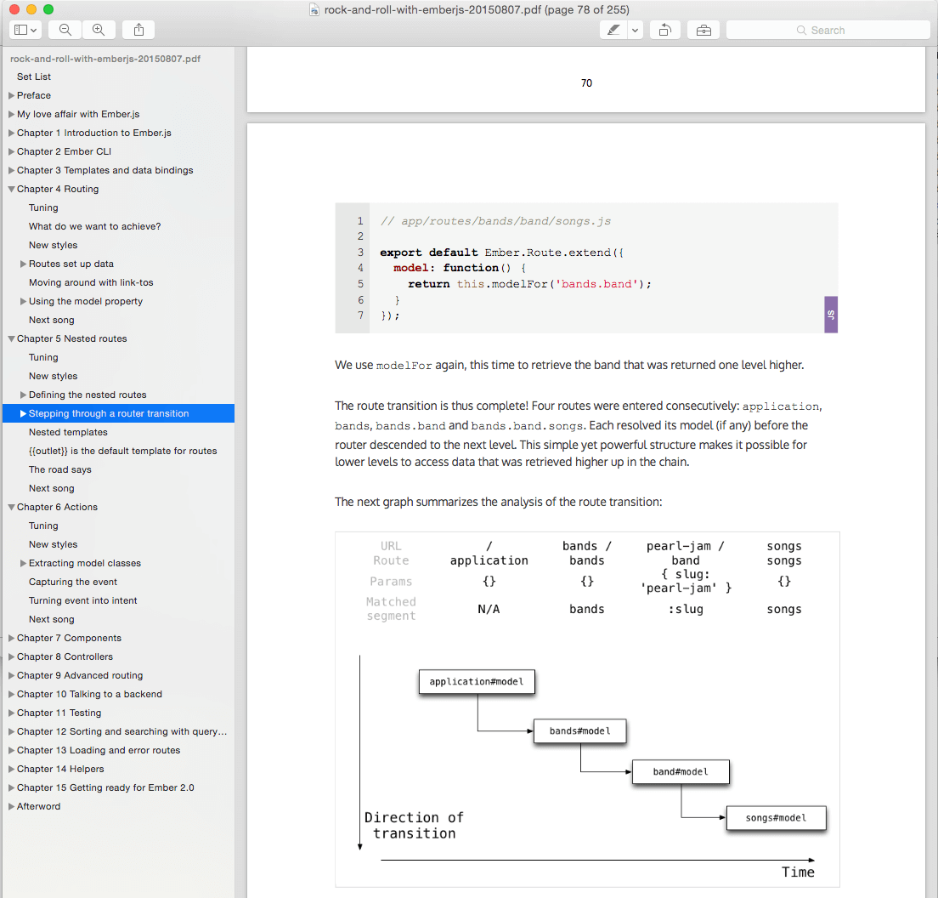Open the Markup toolbar
The height and width of the screenshot is (898, 938).
click(x=703, y=30)
